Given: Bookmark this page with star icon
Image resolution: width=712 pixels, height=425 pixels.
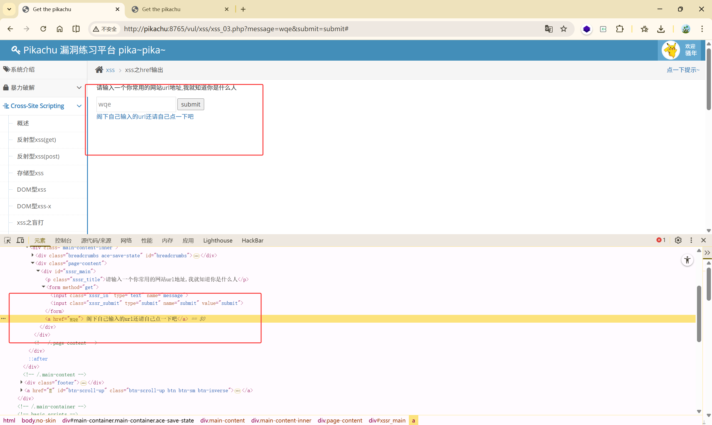Looking at the screenshot, I should click(x=563, y=29).
